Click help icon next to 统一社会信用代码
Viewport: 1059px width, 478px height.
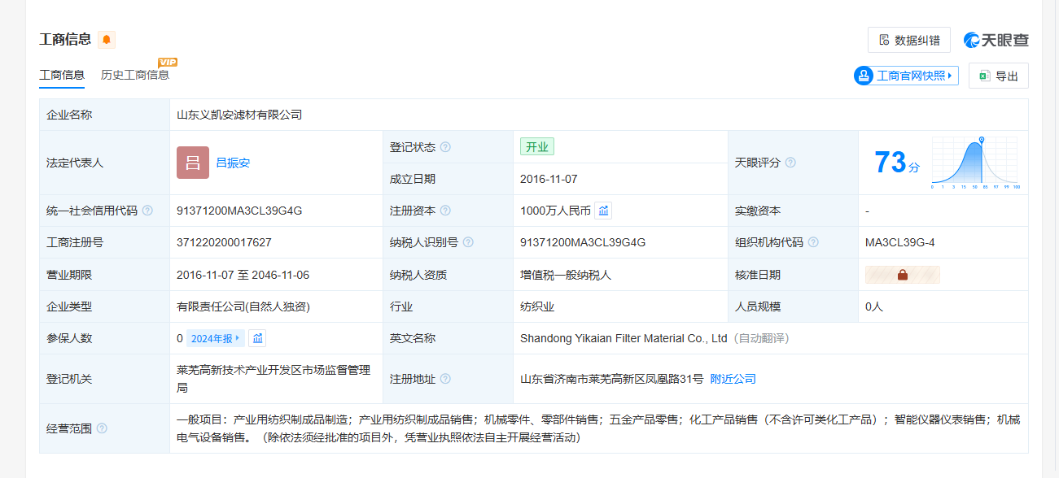[147, 211]
